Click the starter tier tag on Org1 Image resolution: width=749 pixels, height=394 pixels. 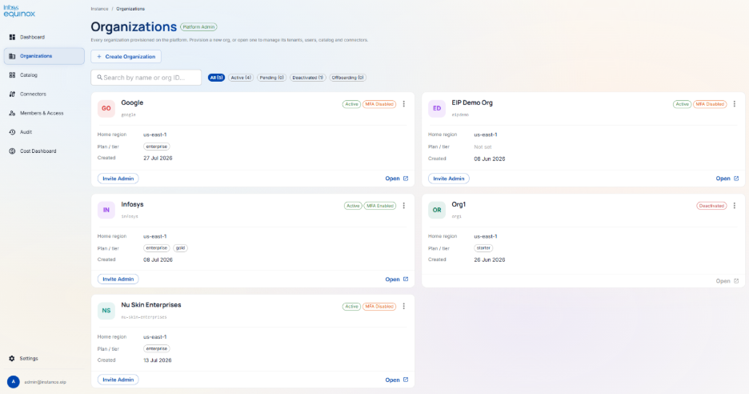click(x=483, y=248)
